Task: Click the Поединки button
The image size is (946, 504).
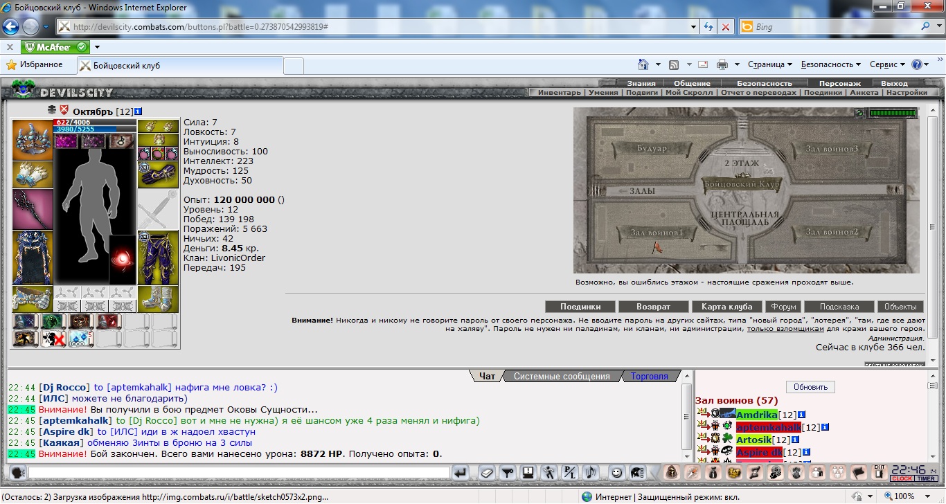Action: pyautogui.click(x=580, y=307)
